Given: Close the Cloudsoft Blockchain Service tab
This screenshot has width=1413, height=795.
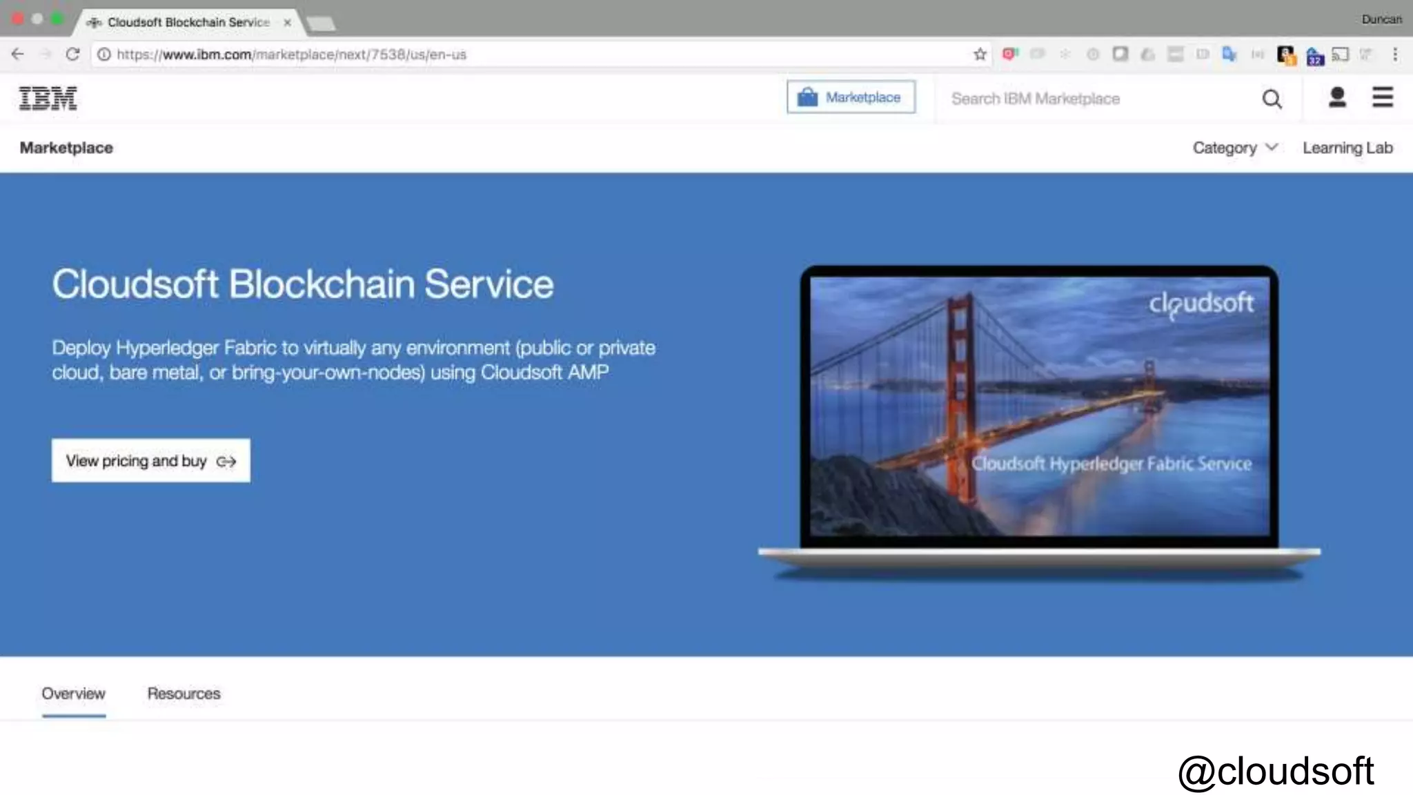Looking at the screenshot, I should [x=287, y=22].
